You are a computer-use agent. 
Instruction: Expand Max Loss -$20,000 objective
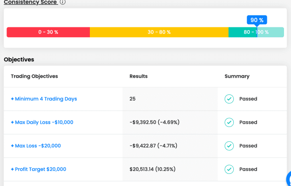point(36,146)
